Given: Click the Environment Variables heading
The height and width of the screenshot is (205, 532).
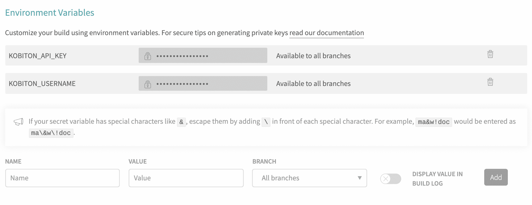Looking at the screenshot, I should coord(50,13).
